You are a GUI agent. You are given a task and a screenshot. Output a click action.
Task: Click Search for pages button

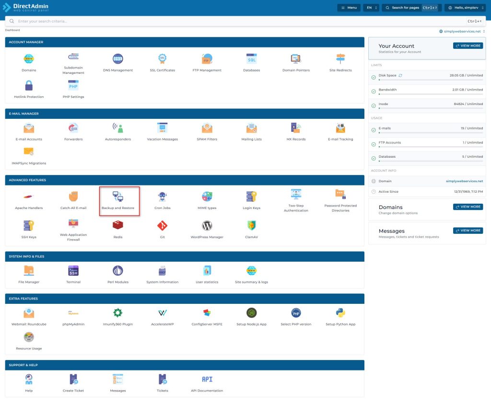pyautogui.click(x=411, y=8)
